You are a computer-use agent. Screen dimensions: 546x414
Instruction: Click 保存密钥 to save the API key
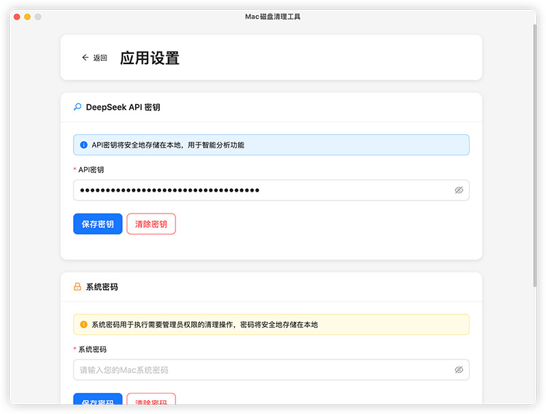click(x=98, y=224)
